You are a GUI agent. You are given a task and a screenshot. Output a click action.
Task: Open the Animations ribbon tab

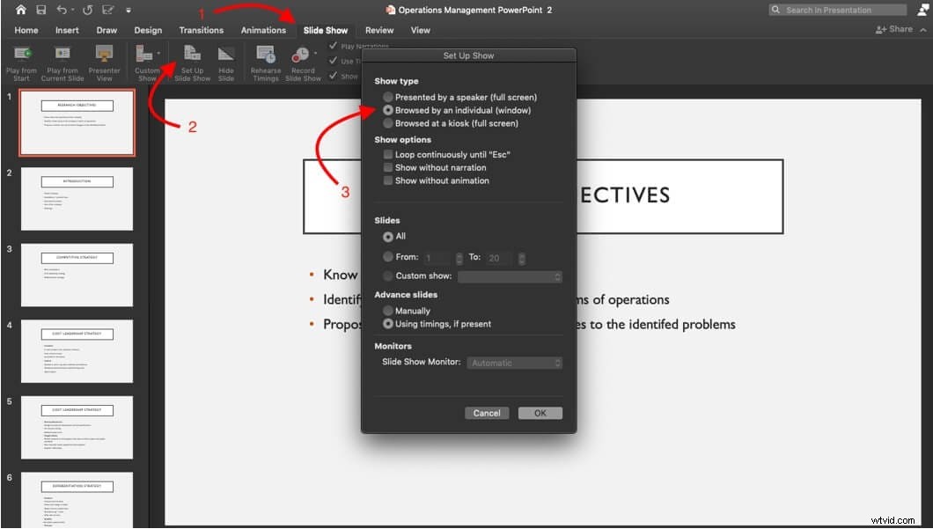click(x=263, y=29)
